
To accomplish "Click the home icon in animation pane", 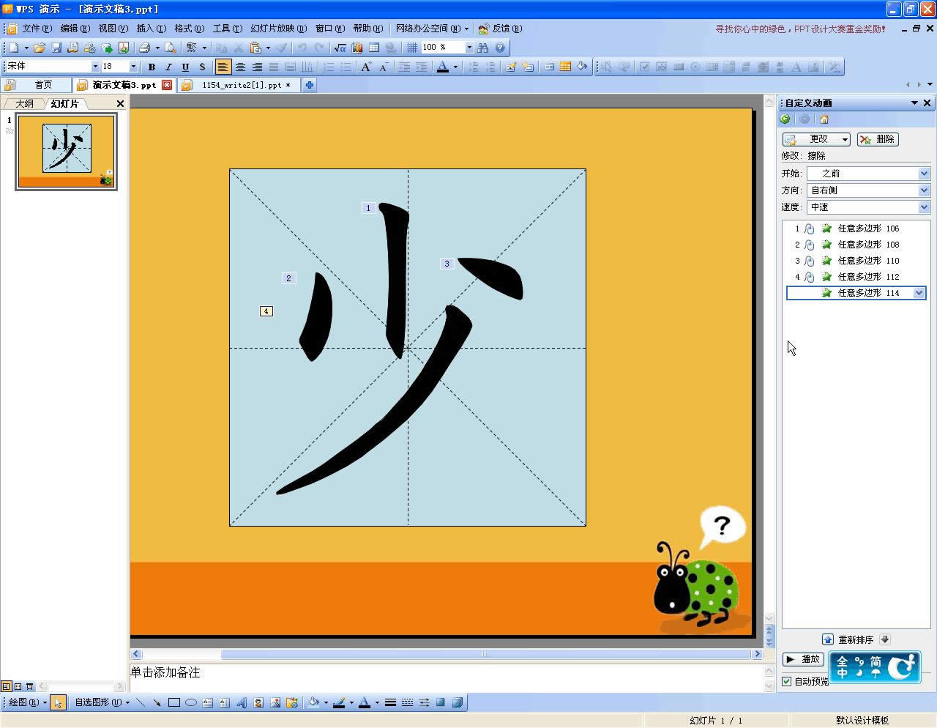I will click(824, 119).
